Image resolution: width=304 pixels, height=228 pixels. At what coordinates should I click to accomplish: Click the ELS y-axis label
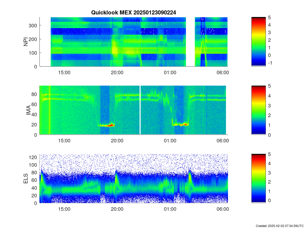26,179
